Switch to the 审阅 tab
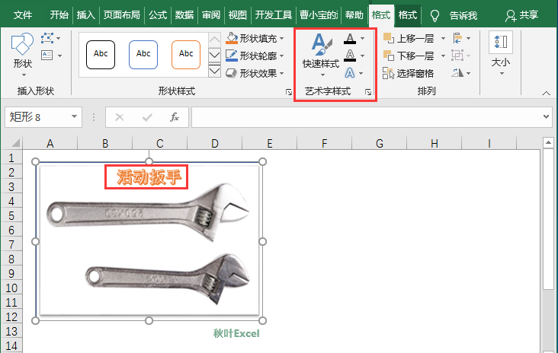 click(x=211, y=15)
